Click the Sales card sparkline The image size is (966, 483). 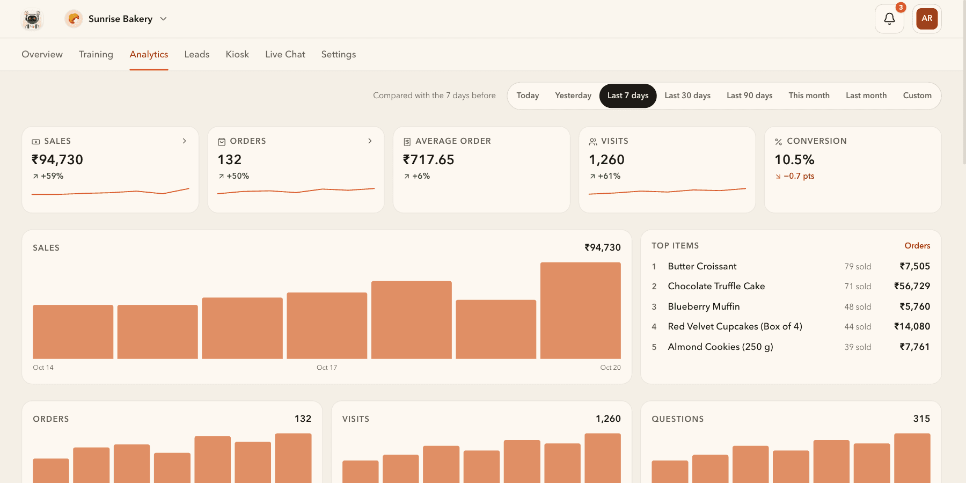(x=111, y=192)
